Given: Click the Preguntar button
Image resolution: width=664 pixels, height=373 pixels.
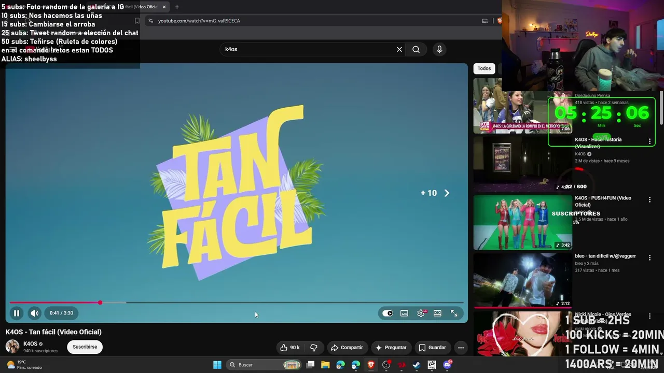Looking at the screenshot, I should pyautogui.click(x=391, y=348).
